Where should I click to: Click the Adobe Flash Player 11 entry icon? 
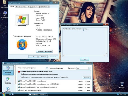(19, 72)
